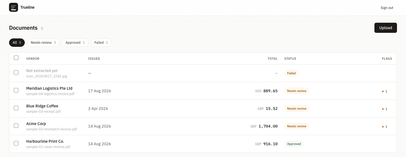The width and height of the screenshot is (406, 157).
Task: Toggle the select-all checkbox in table header
Action: click(16, 58)
